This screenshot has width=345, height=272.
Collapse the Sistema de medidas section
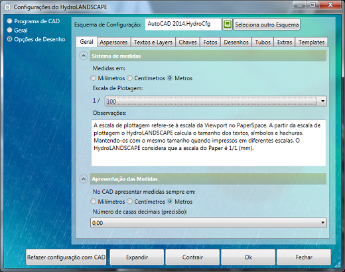pyautogui.click(x=84, y=56)
